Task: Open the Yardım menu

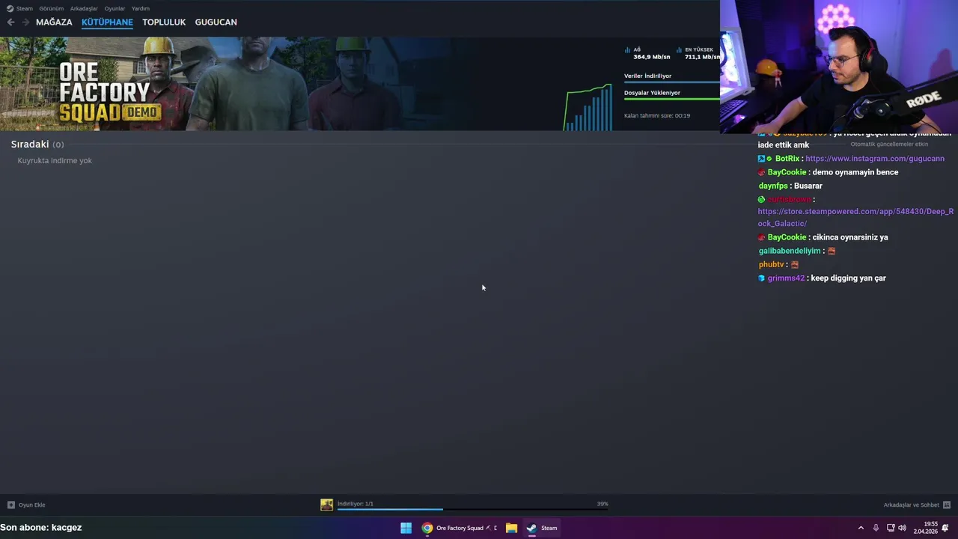Action: coord(141,8)
